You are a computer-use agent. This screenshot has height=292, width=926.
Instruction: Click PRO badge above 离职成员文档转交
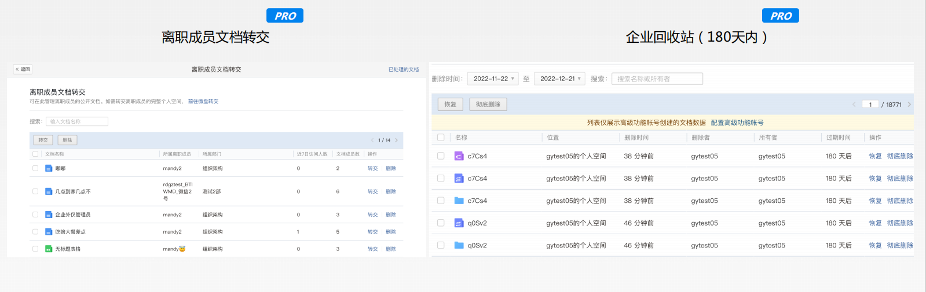(285, 16)
